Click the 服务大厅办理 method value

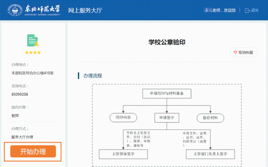tap(22, 137)
